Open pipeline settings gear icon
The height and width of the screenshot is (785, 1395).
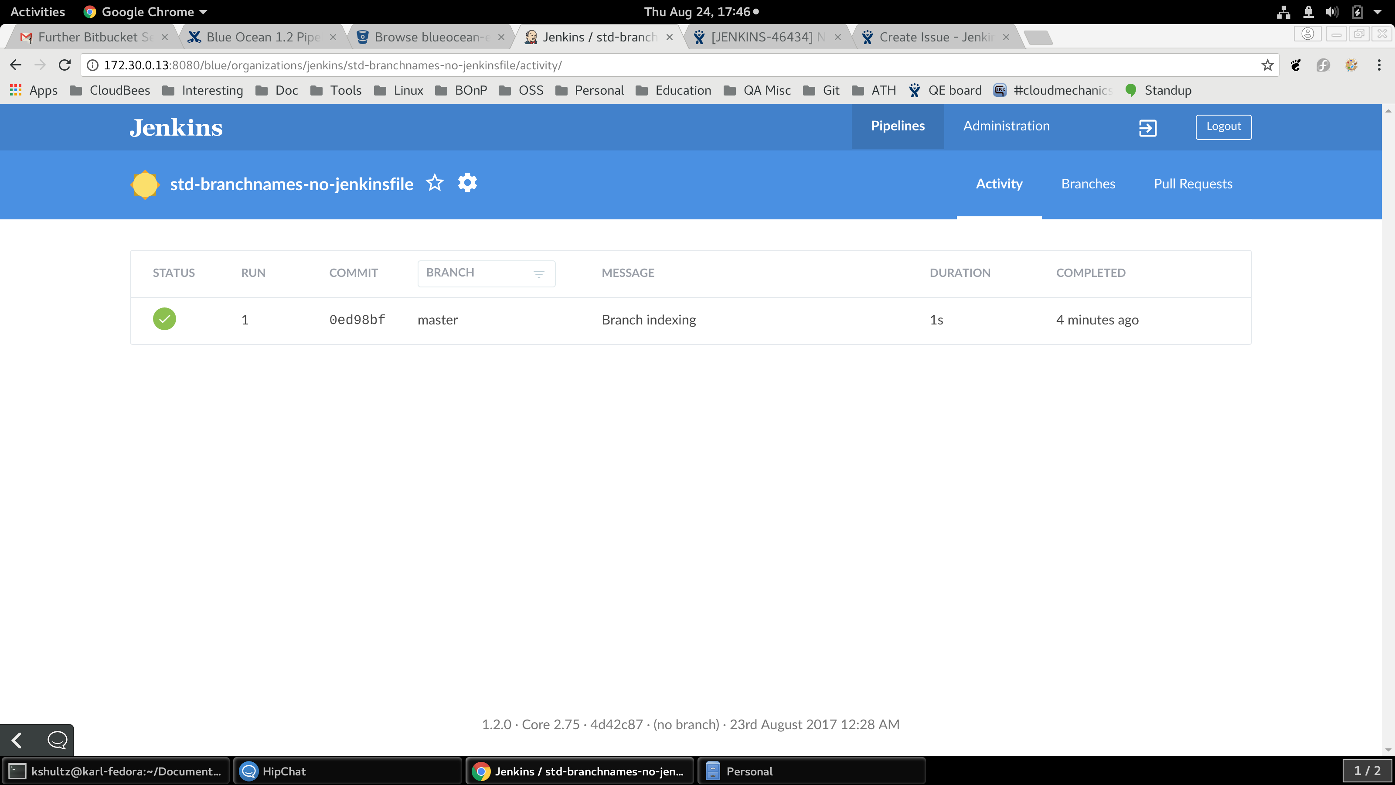[467, 183]
